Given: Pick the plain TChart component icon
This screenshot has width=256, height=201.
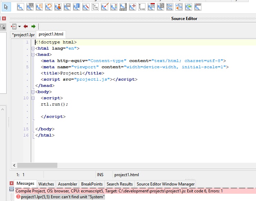Looking at the screenshot, I should [x=20, y=7].
